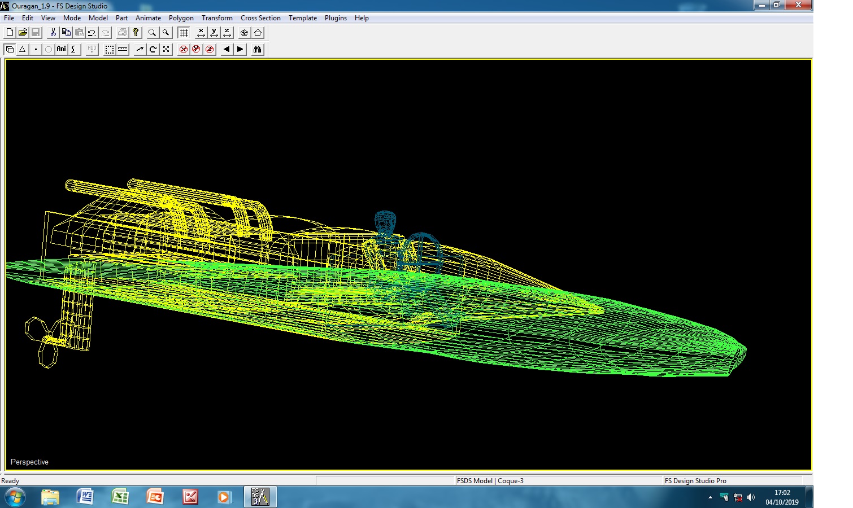
Task: Click the aircraft perspective view icon
Action: click(x=245, y=33)
